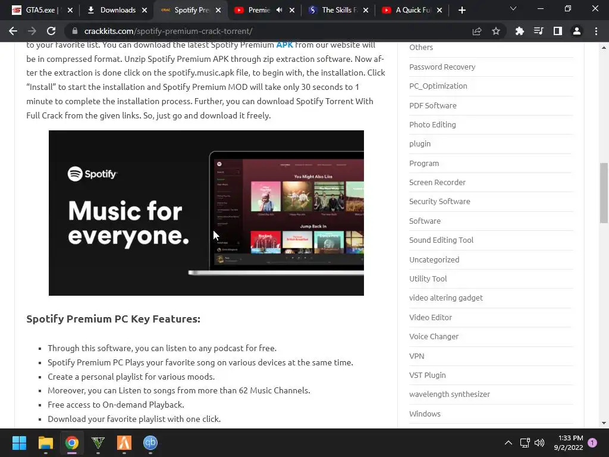Open the orange A app on taskbar
Screen dimensions: 609x457
(124, 443)
